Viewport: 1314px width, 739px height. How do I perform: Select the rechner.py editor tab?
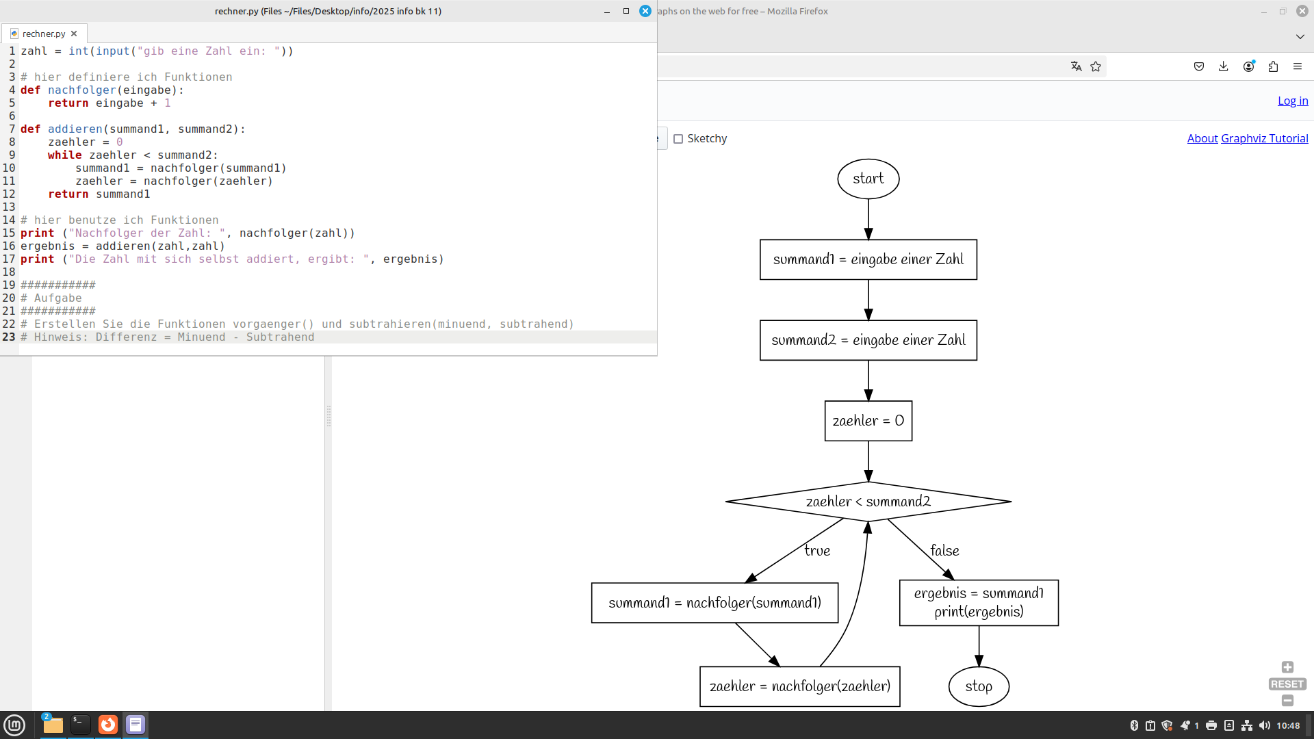tap(43, 34)
